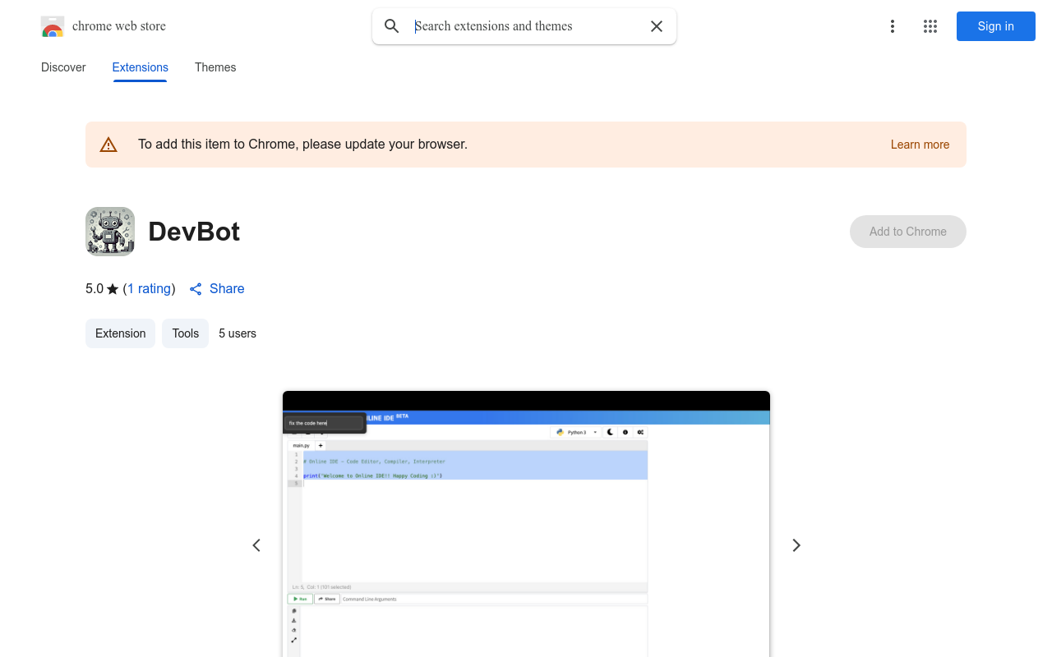Click the browser update warning message text

tap(302, 145)
